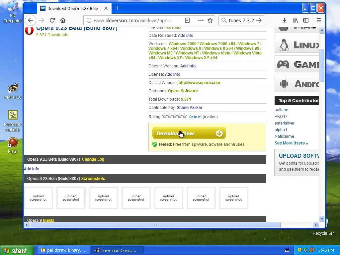Image resolution: width=340 pixels, height=255 pixels.
Task: Click the forward navigation arrow
Action: tap(42, 20)
